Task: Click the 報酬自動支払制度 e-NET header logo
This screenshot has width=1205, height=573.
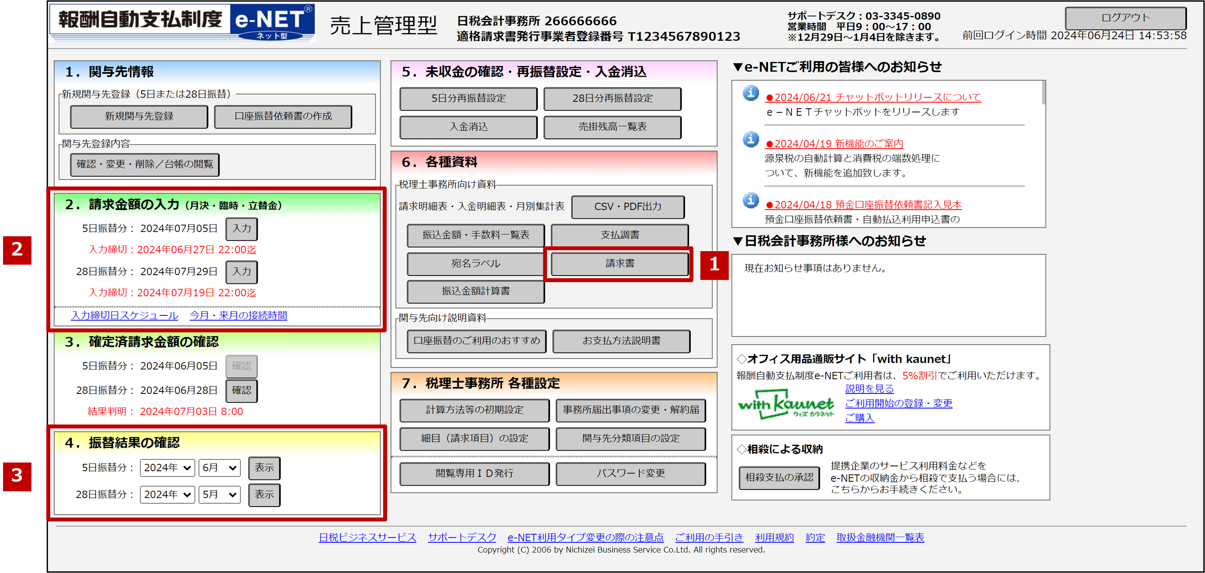Action: pyautogui.click(x=183, y=22)
